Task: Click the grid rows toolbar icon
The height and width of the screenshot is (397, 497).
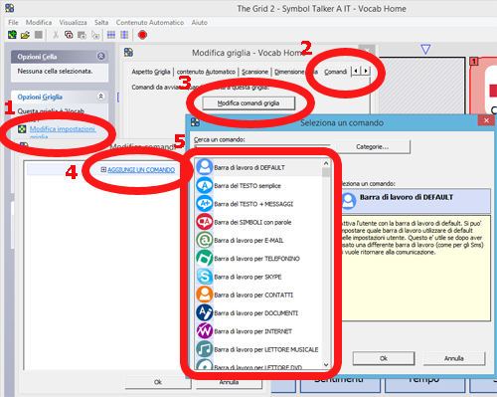Action: [x=111, y=35]
